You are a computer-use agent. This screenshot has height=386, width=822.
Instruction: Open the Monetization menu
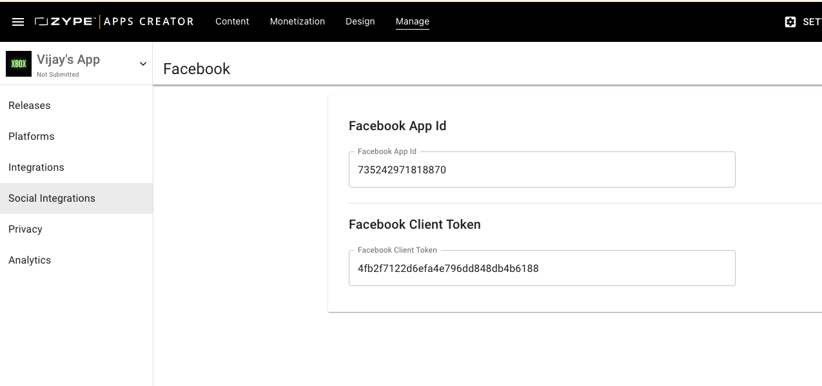click(297, 21)
